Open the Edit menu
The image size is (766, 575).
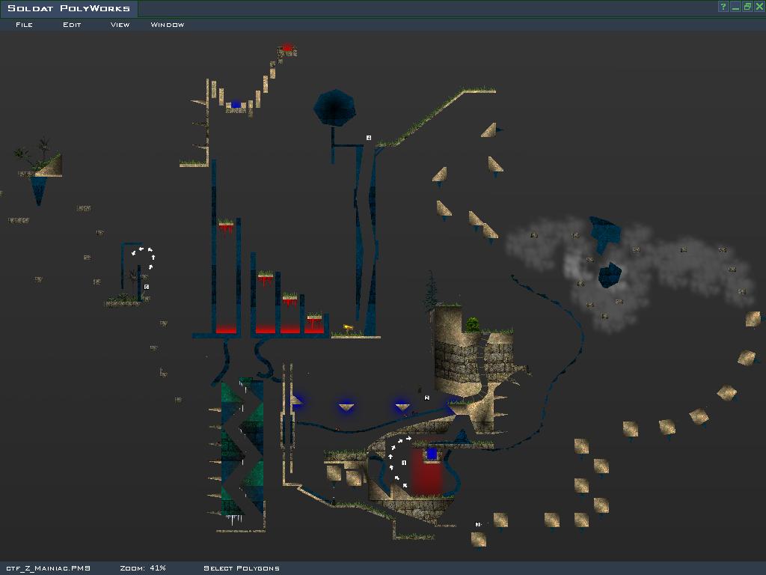tap(72, 25)
